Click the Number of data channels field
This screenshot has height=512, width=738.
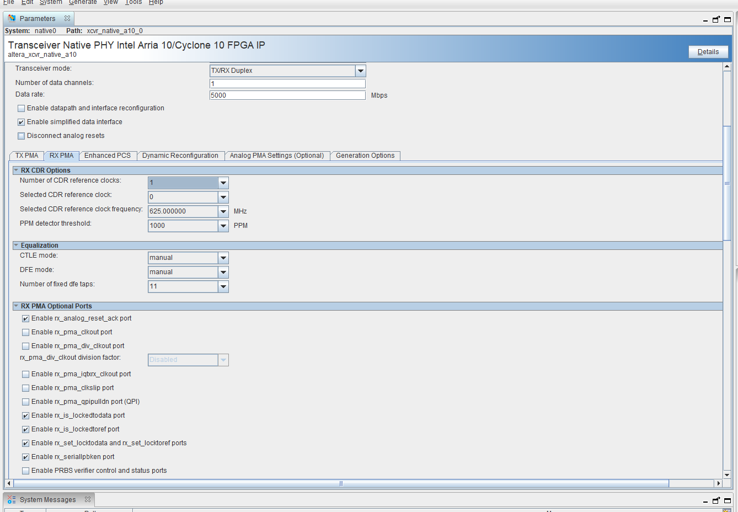[x=287, y=84]
